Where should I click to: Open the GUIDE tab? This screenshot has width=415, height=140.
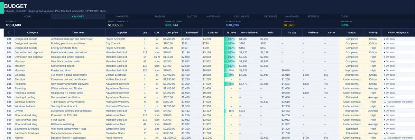(344, 17)
